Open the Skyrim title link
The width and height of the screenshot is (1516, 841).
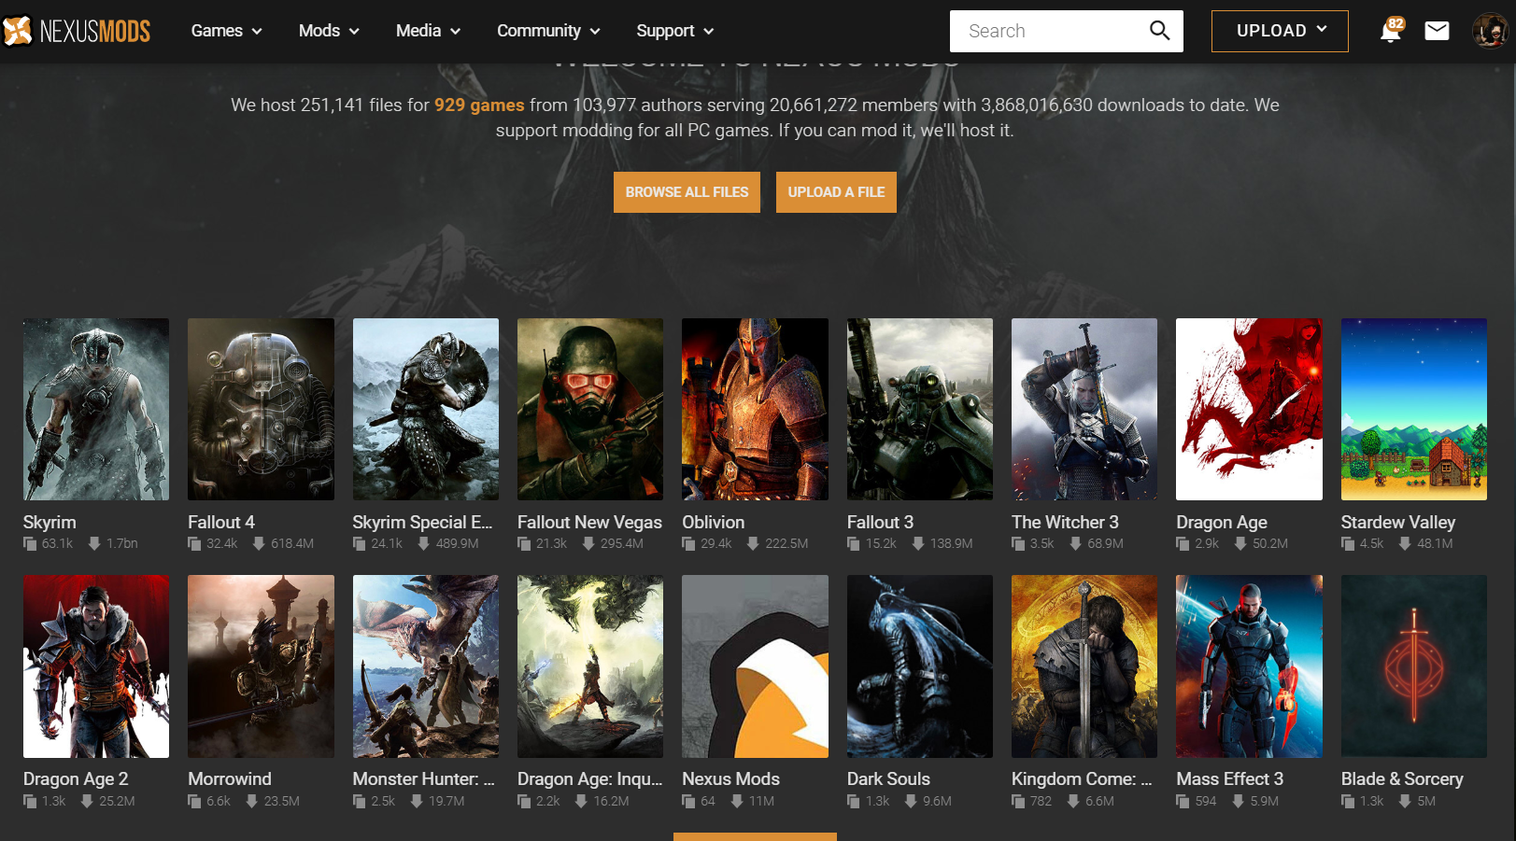50,522
